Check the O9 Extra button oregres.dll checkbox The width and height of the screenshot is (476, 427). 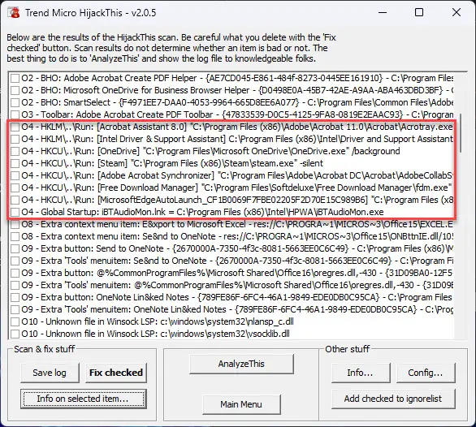(x=15, y=273)
